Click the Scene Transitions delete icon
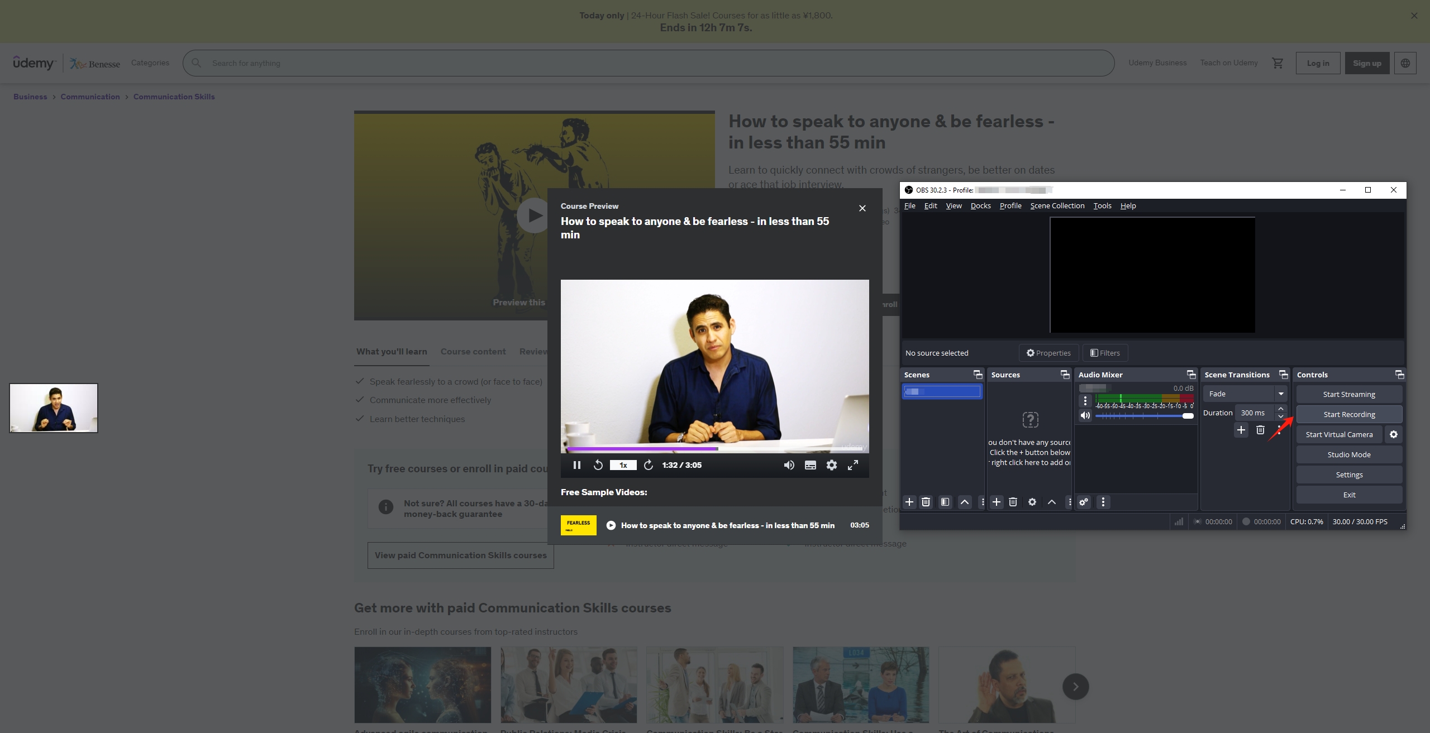Image resolution: width=1430 pixels, height=733 pixels. coord(1260,429)
